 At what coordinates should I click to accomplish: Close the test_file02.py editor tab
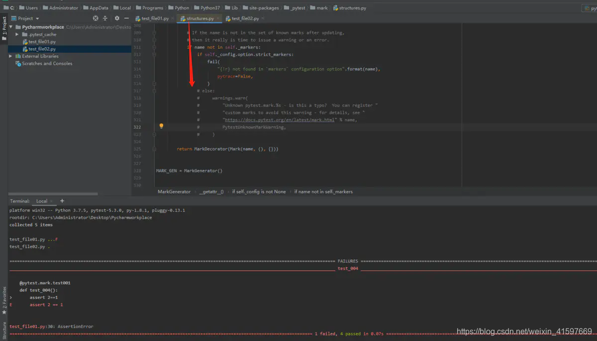pos(263,18)
